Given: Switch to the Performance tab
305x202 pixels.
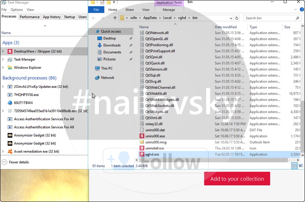Looking at the screenshot, I should click(30, 17).
